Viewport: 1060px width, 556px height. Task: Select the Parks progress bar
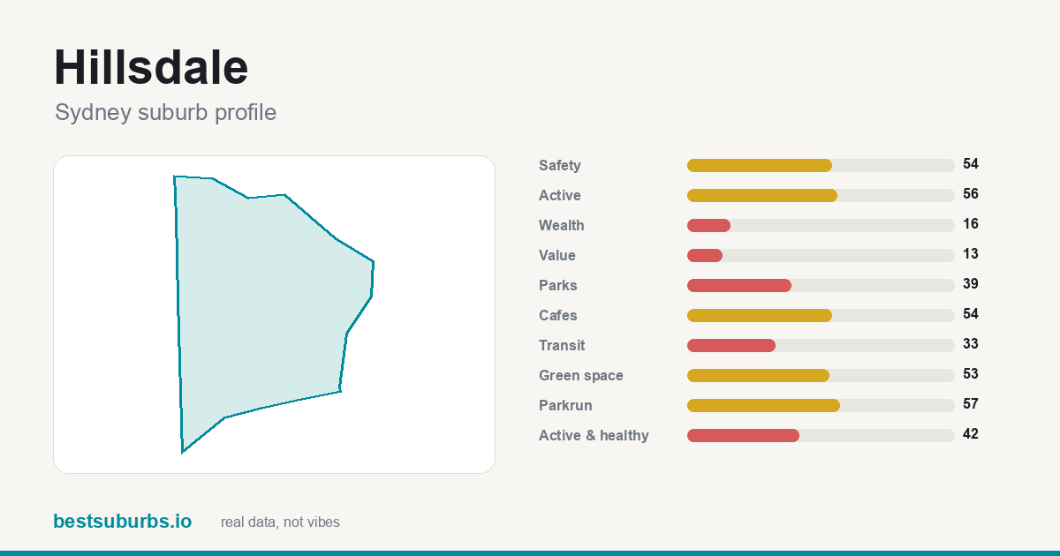click(821, 285)
